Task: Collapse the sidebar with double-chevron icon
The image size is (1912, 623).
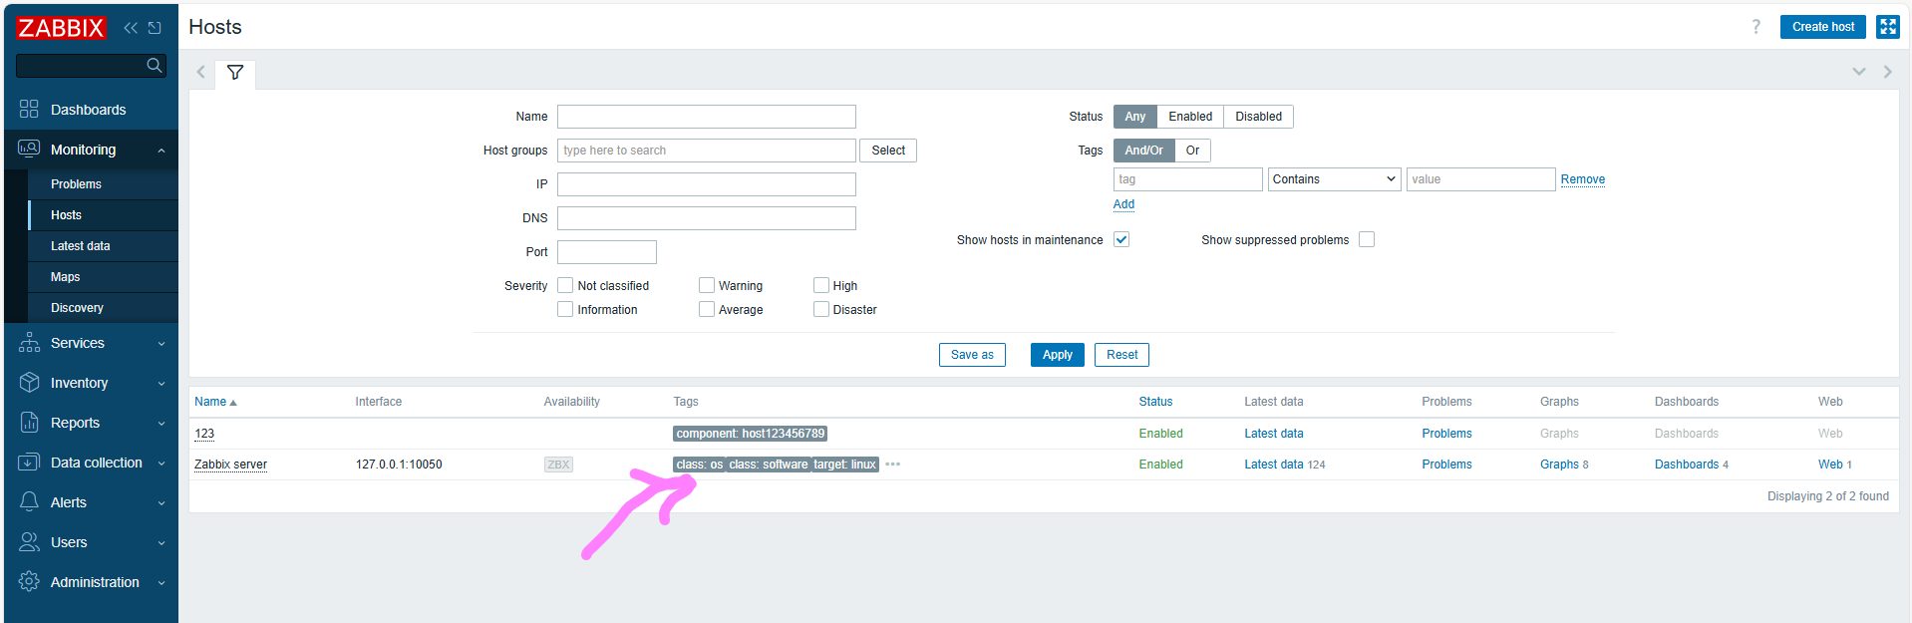Action: [131, 28]
